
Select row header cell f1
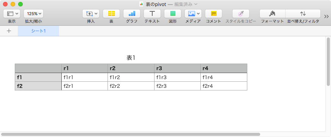(x=38, y=77)
